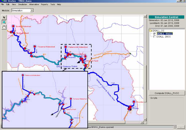The width and height of the screenshot is (186, 130).
Task: Select the DOALL_FUCC tree entry label
Action: [x=164, y=34]
